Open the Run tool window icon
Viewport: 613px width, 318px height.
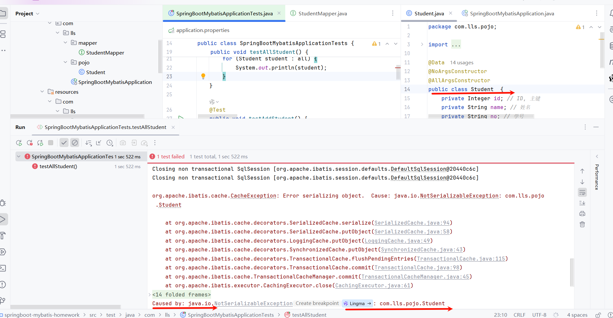point(3,219)
